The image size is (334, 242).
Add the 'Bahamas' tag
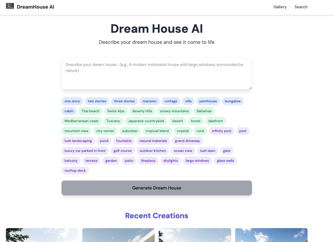click(204, 111)
